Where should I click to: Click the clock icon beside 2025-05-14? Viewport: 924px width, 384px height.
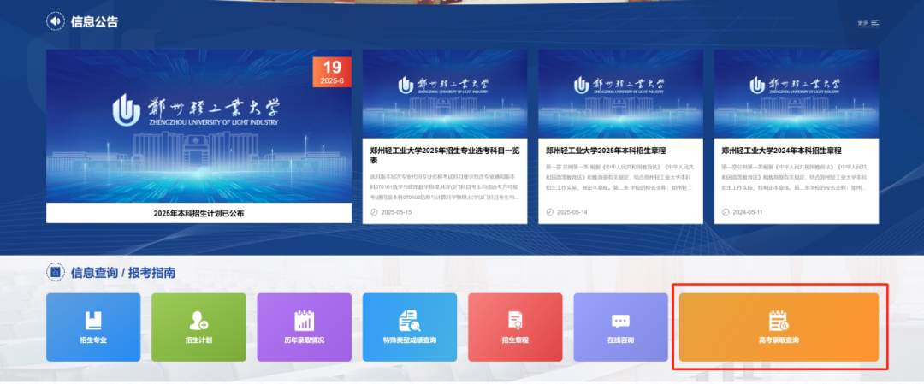[550, 212]
